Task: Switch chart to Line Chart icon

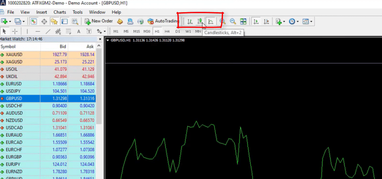Action: coord(211,21)
